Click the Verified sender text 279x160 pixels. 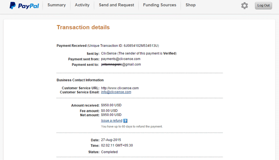tap(169, 53)
